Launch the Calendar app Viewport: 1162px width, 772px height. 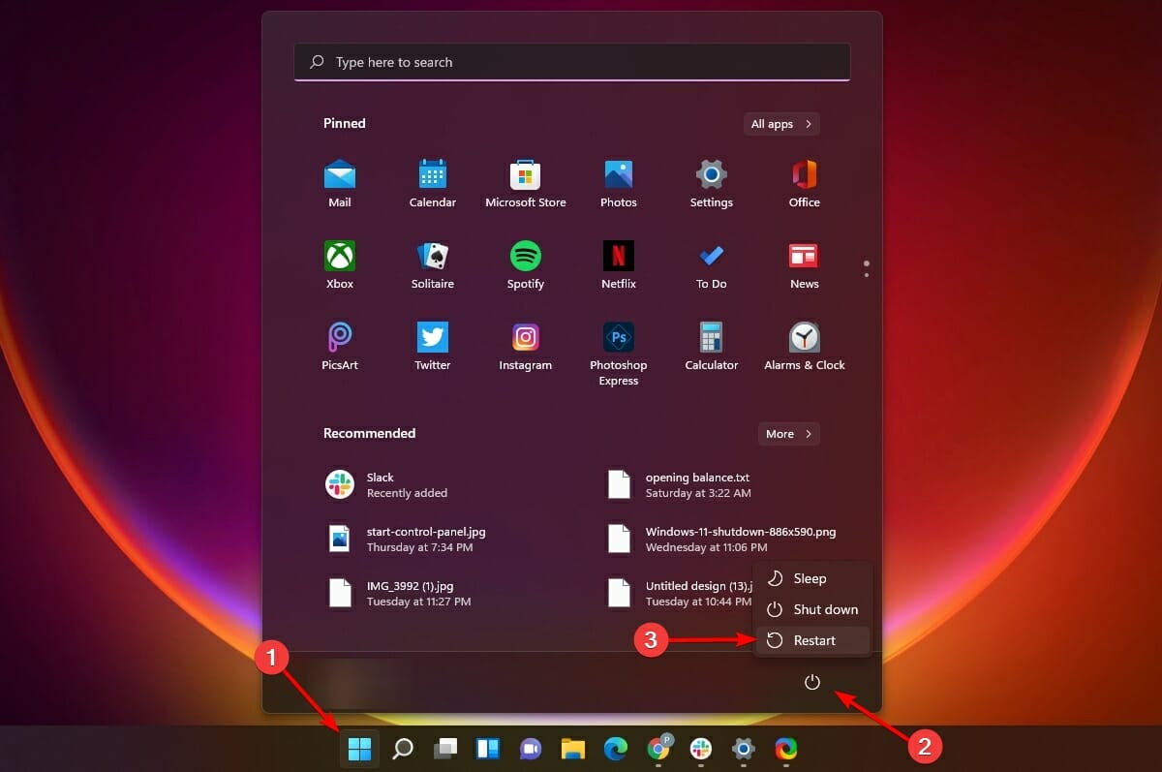click(x=433, y=183)
